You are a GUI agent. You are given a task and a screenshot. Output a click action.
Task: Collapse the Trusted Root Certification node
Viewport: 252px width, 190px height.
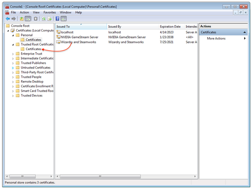point(13,45)
